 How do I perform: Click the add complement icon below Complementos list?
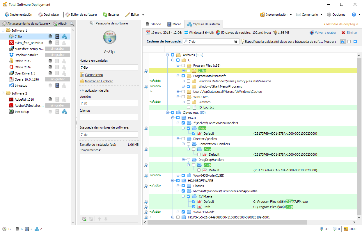tap(84, 219)
